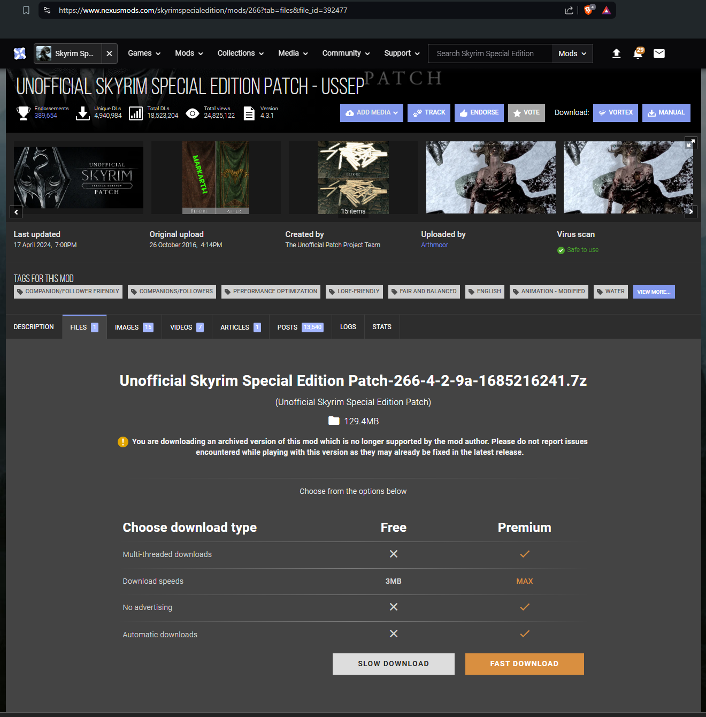Open the Images tab

click(134, 327)
